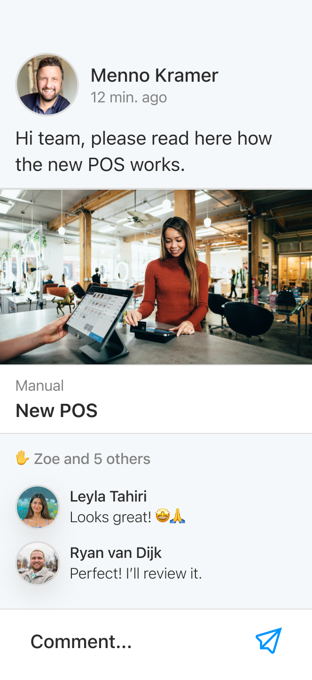
Task: Open Leyla Tahiri's name link
Action: coord(108,496)
